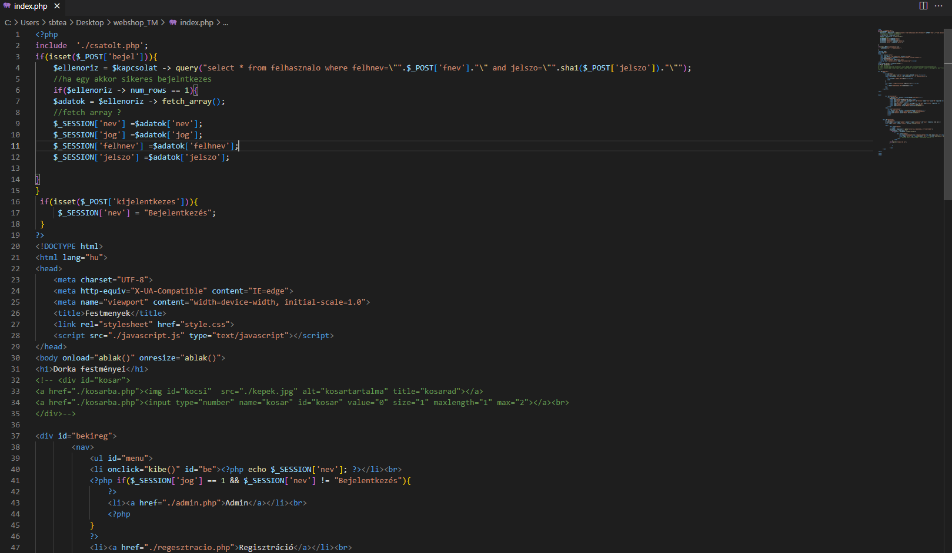Open the More Actions ellipsis menu
Screen dimensions: 952x553
coord(938,6)
